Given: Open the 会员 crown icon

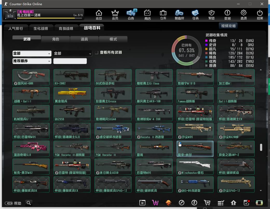Looking at the screenshot, I should click(x=115, y=15).
